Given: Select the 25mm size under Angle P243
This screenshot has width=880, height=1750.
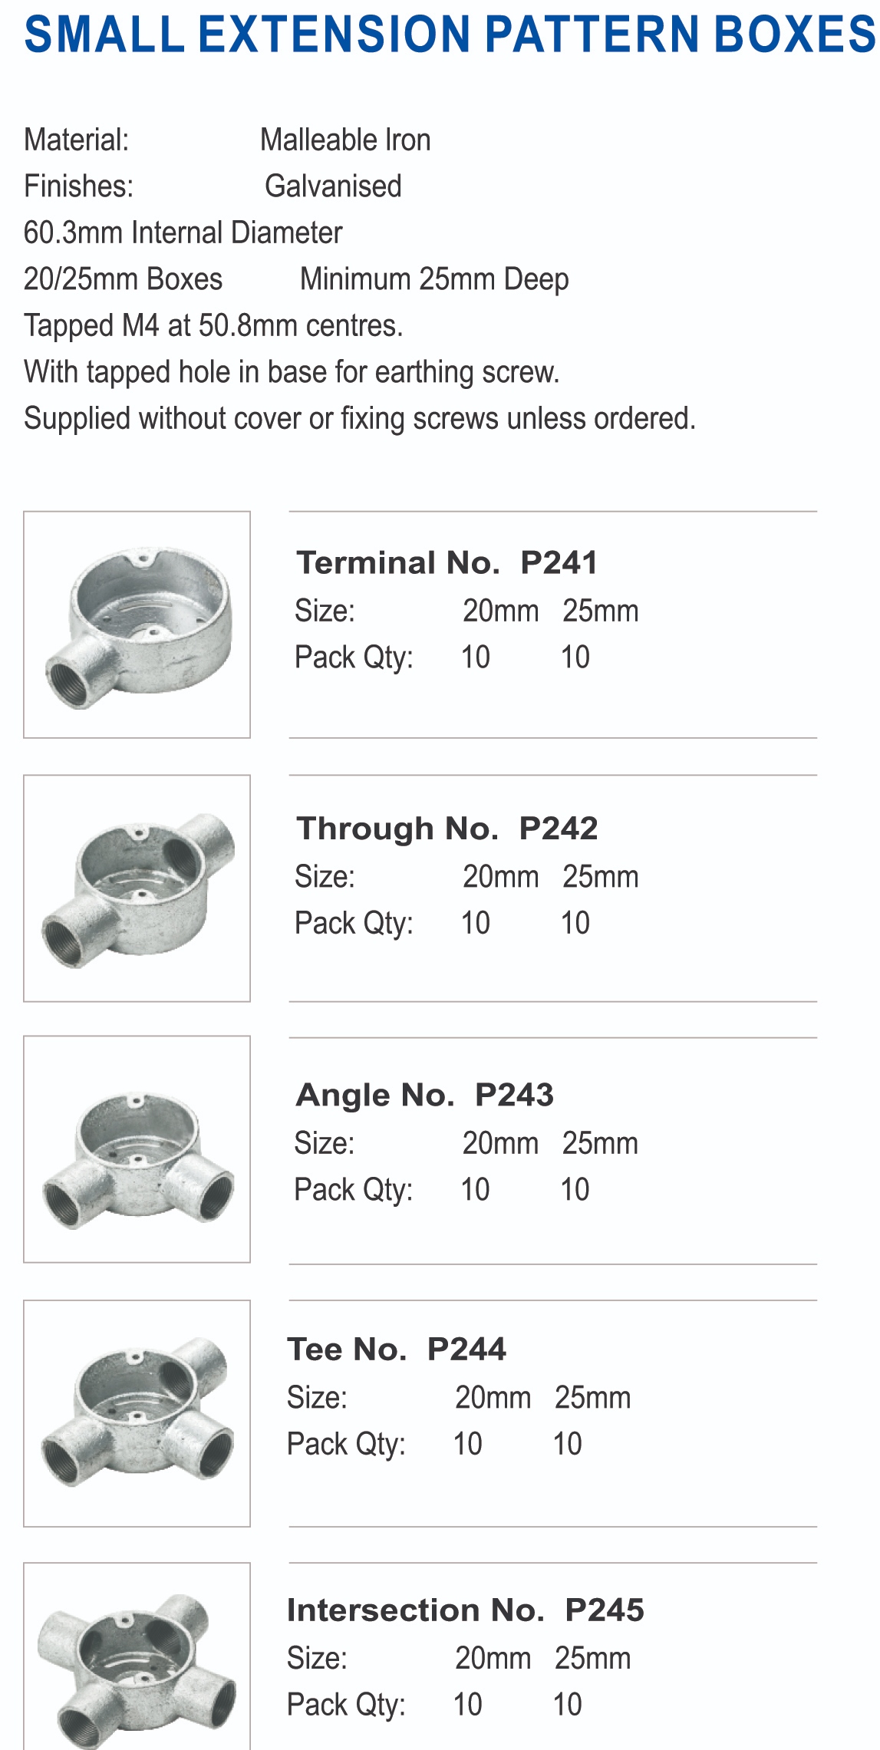Looking at the screenshot, I should pyautogui.click(x=601, y=1143).
